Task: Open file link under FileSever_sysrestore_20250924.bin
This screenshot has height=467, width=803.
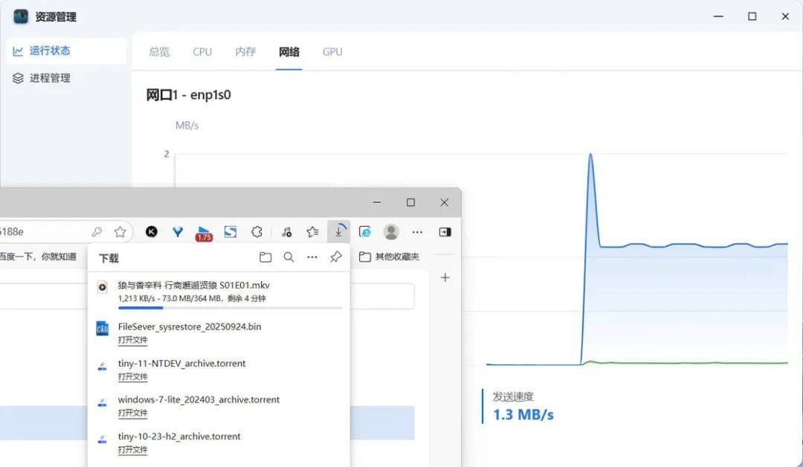Action: [132, 340]
